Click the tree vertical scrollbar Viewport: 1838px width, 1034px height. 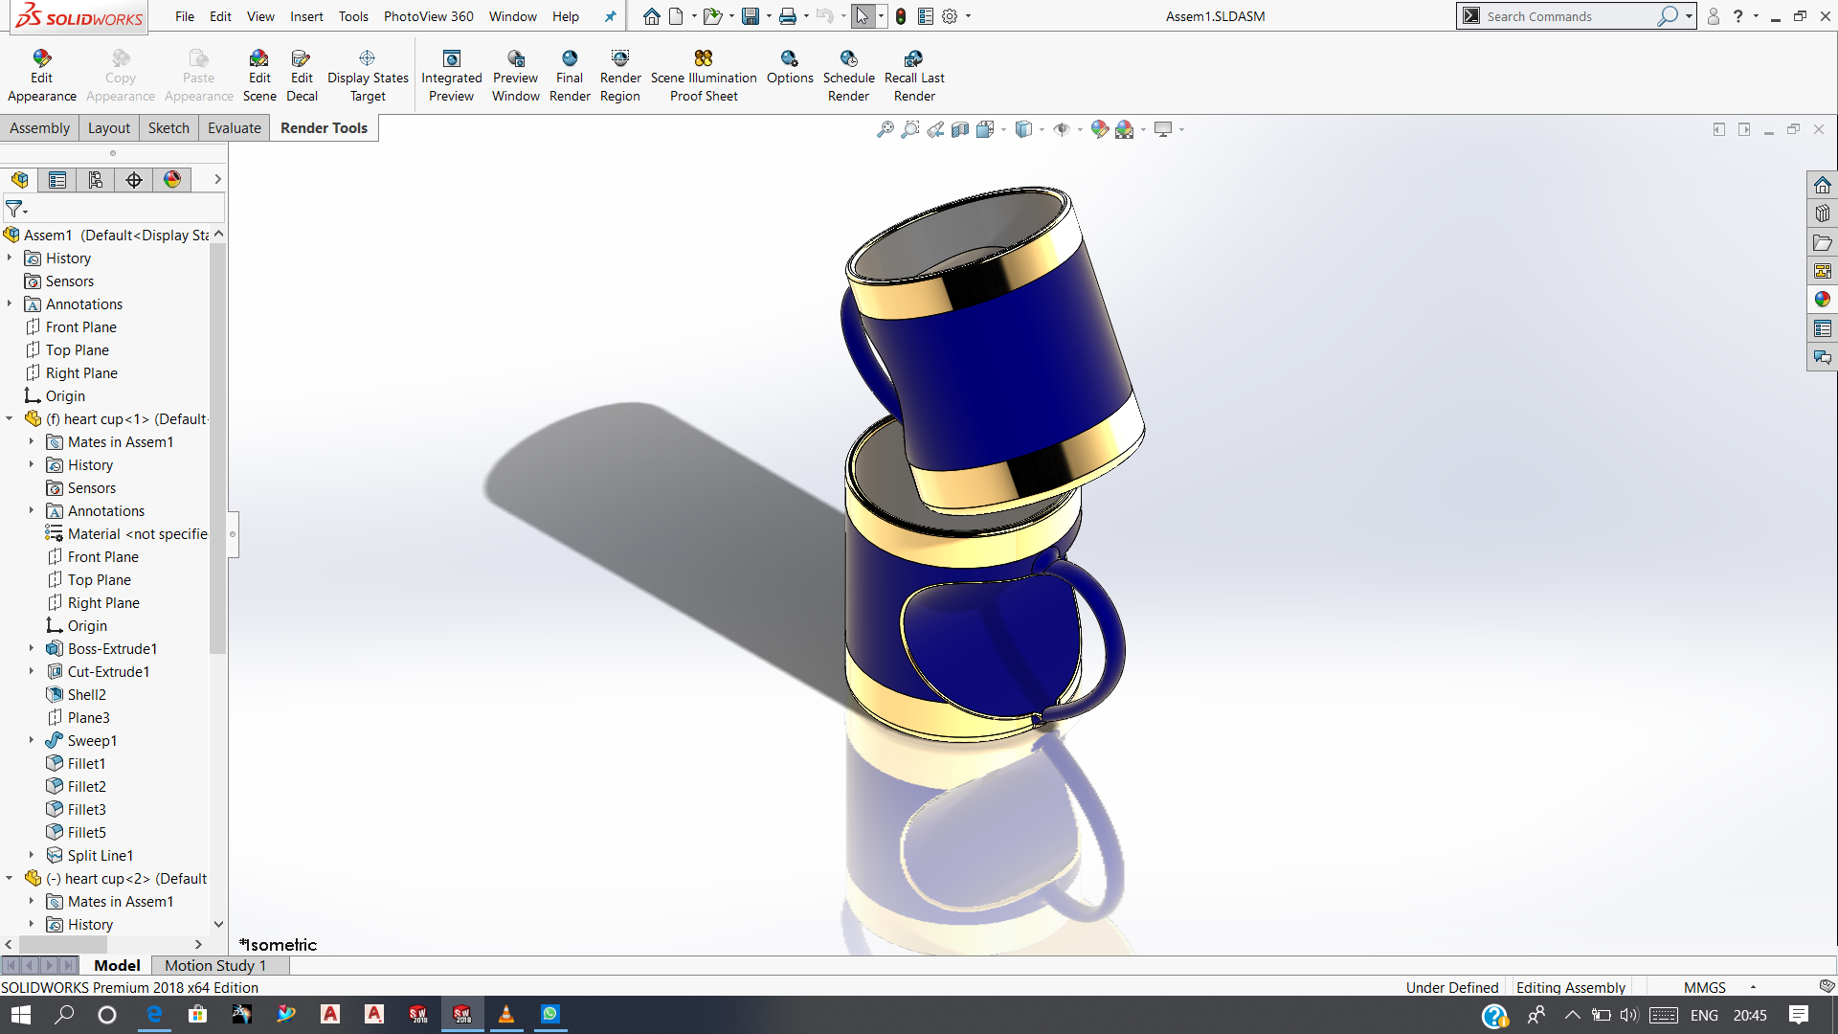point(218,450)
